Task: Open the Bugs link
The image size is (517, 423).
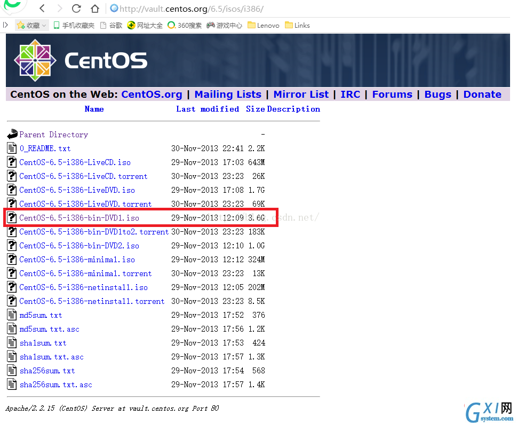Action: 438,95
